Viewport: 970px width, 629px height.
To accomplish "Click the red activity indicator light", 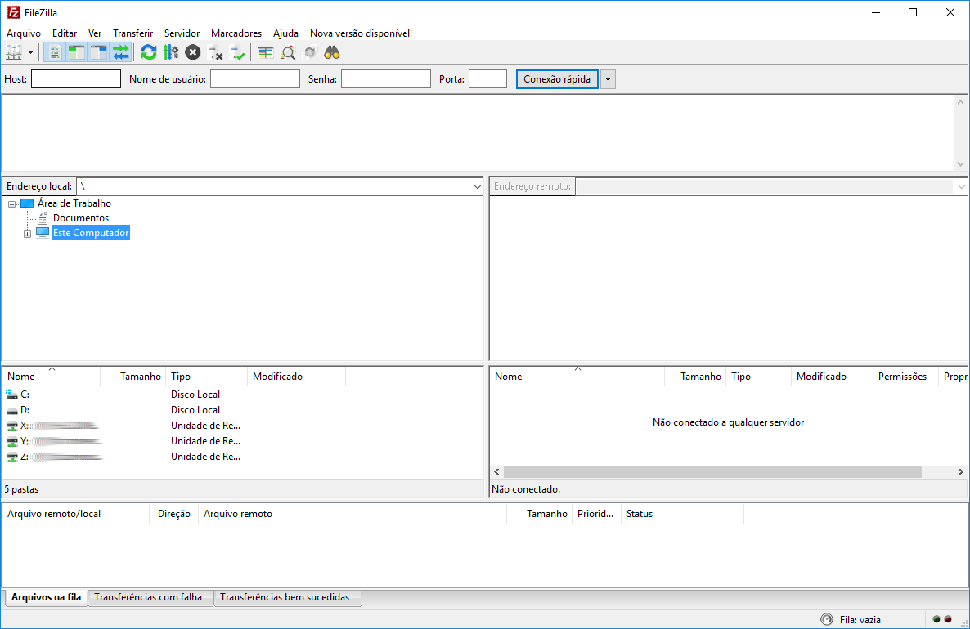I will [x=948, y=619].
